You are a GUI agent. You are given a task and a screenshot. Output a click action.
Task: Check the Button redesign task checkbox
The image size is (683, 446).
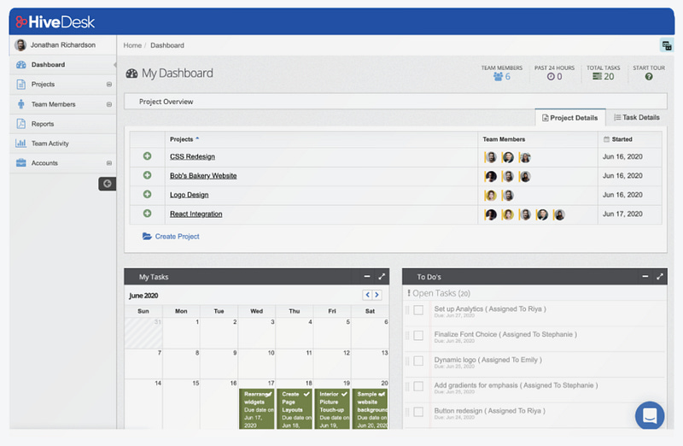(418, 412)
